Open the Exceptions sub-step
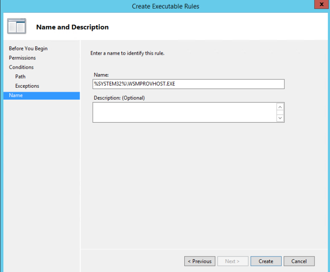 [x=27, y=86]
